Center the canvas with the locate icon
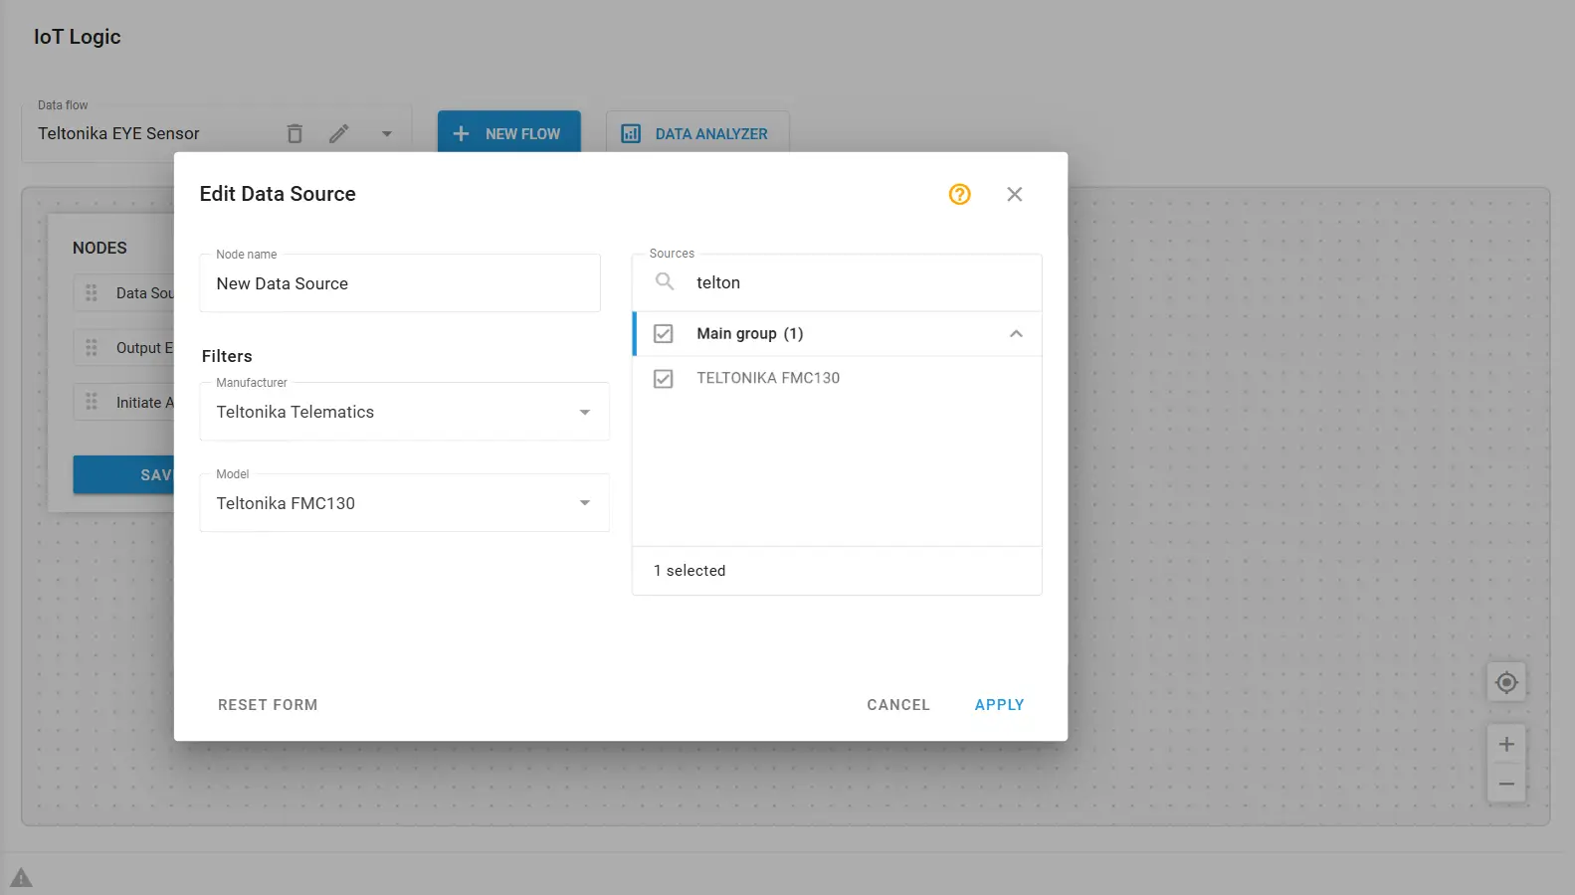Viewport: 1575px width, 895px height. click(1506, 683)
